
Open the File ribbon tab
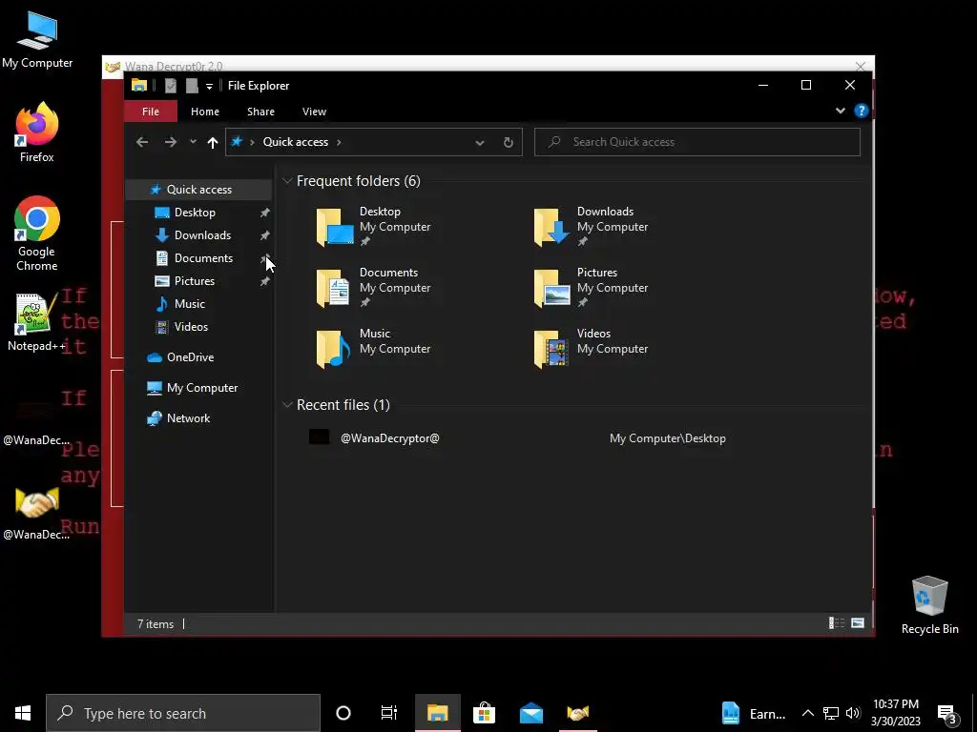click(x=151, y=112)
